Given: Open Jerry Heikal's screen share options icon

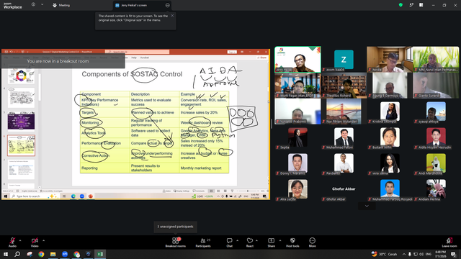Looking at the screenshot, I should [x=168, y=5].
